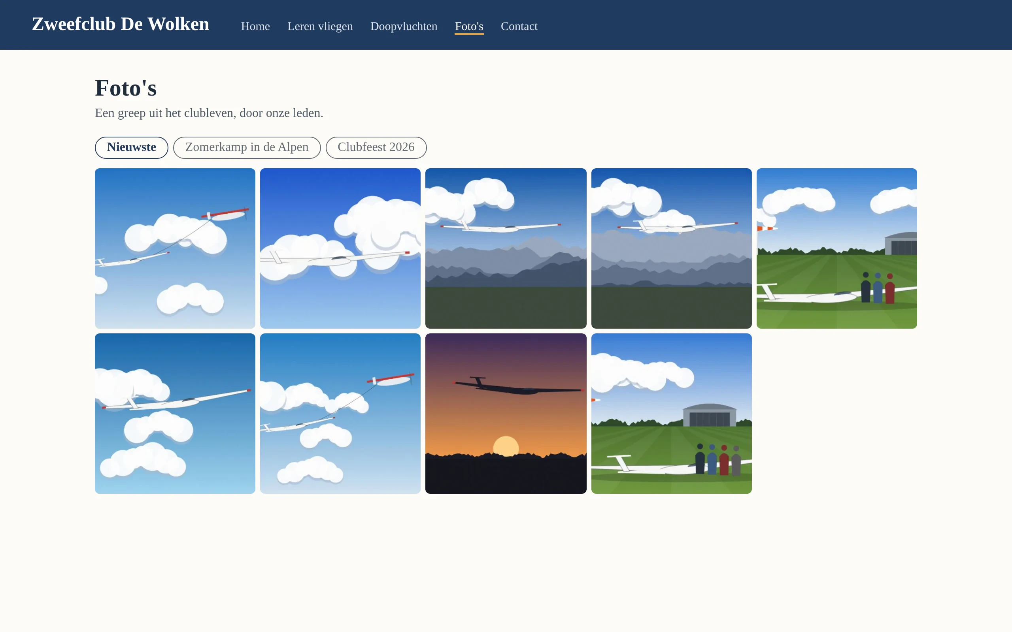Image resolution: width=1012 pixels, height=632 pixels.
Task: Click the text 'Een greep uit het clubleven'
Action: click(x=165, y=113)
